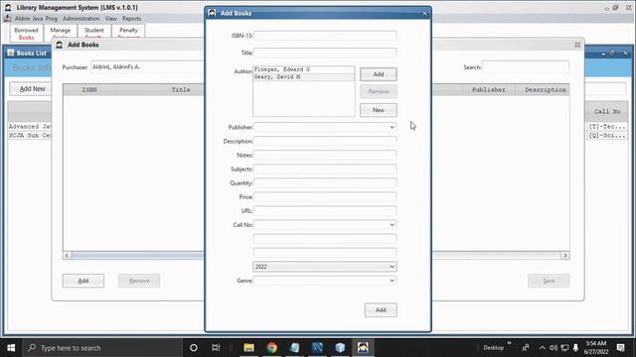Click the Windows taskbar search box
This screenshot has height=357, width=636.
click(x=102, y=348)
